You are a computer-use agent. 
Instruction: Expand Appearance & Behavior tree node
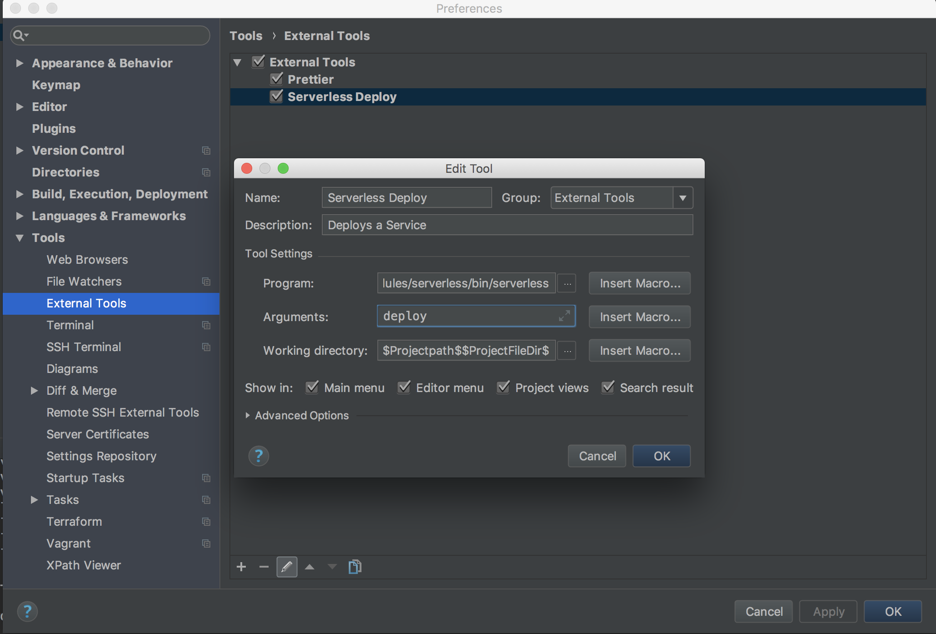tap(20, 63)
